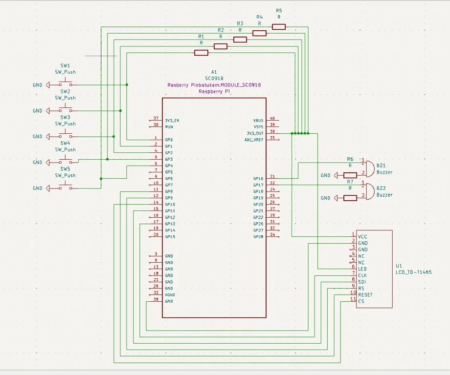Select resistor R5 symbol

(278, 26)
